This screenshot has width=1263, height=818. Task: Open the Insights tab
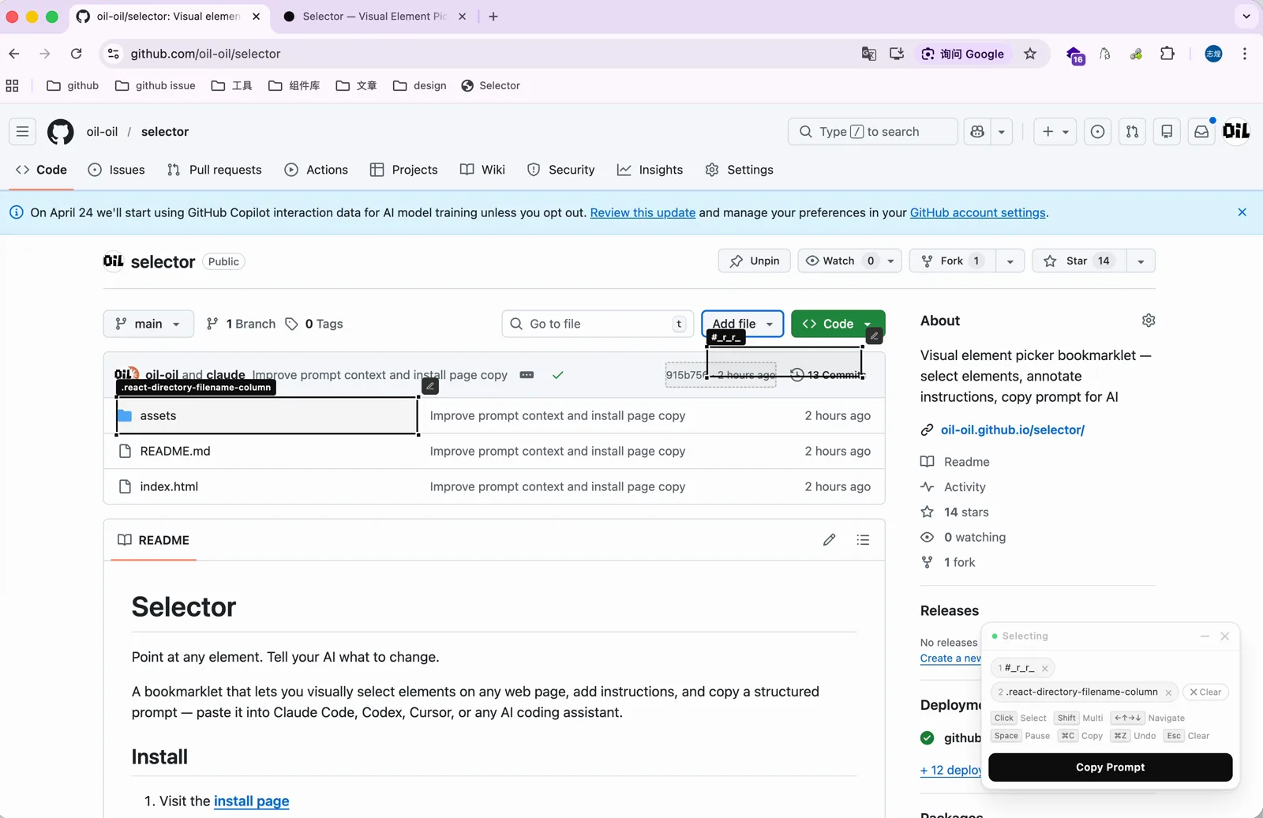click(650, 170)
